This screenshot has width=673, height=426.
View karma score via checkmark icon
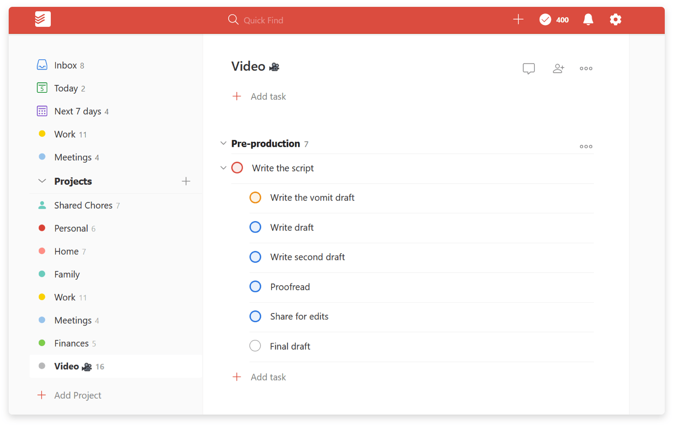point(545,19)
